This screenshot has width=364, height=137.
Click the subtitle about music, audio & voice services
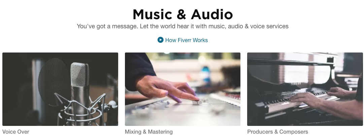click(183, 26)
